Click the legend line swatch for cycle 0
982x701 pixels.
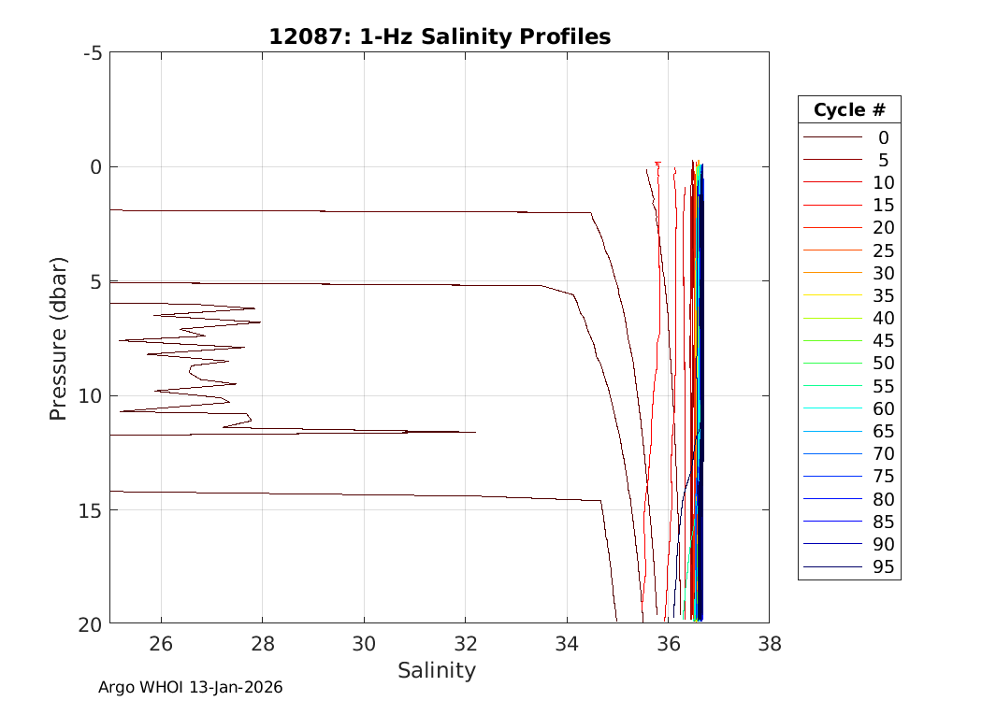click(x=831, y=137)
